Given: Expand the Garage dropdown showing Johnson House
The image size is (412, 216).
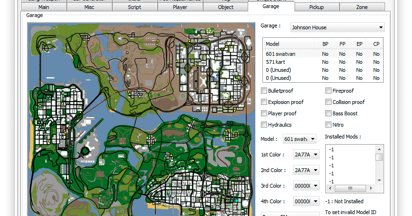Looking at the screenshot, I should (337, 27).
